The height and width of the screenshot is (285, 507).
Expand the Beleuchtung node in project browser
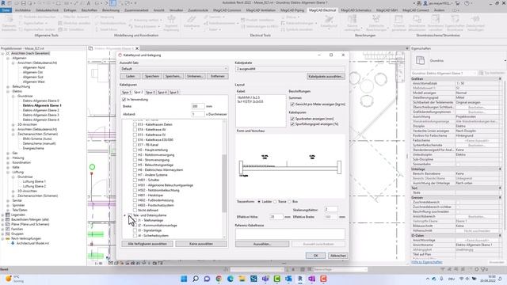click(8, 86)
